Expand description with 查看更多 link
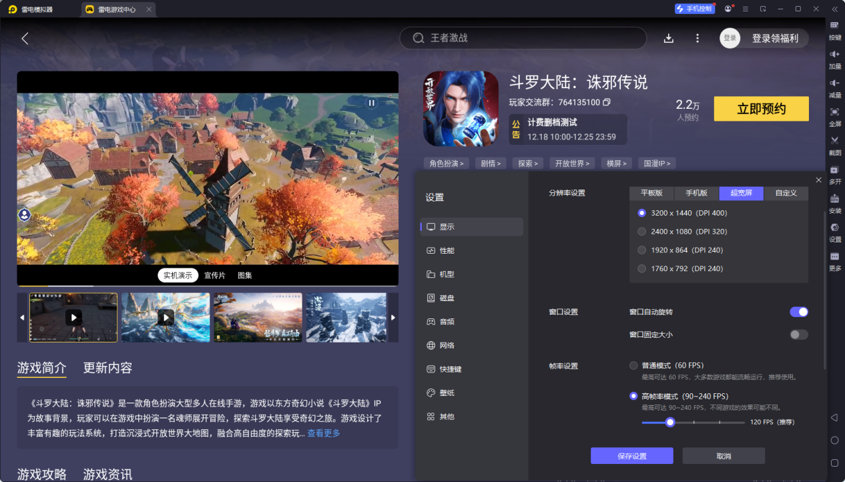Viewport: 845px width, 482px height. (x=324, y=433)
